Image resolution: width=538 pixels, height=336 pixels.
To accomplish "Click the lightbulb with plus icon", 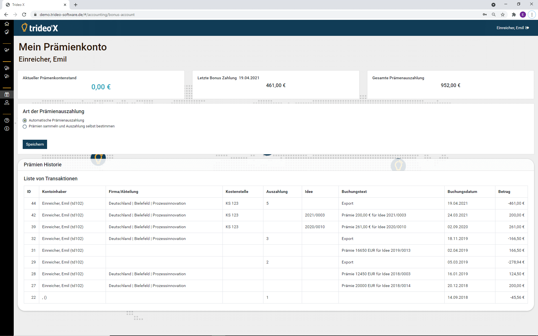I will tap(7, 68).
